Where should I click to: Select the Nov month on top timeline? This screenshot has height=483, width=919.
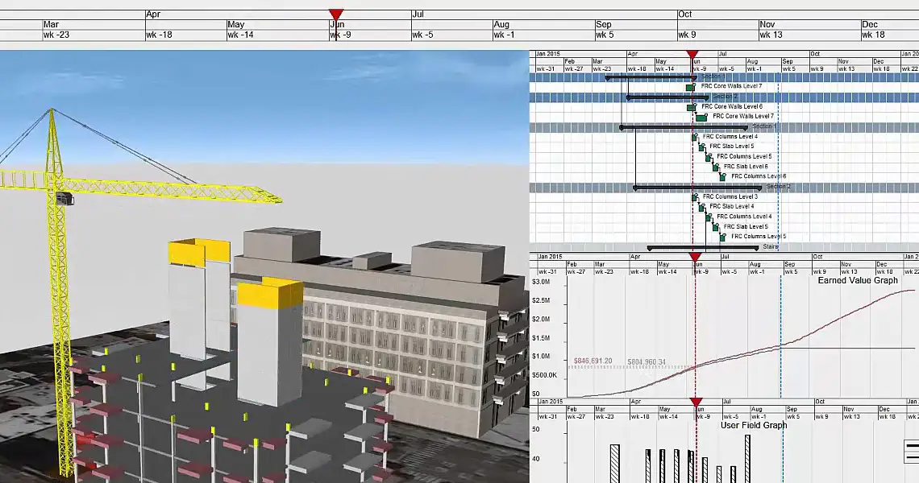[767, 25]
